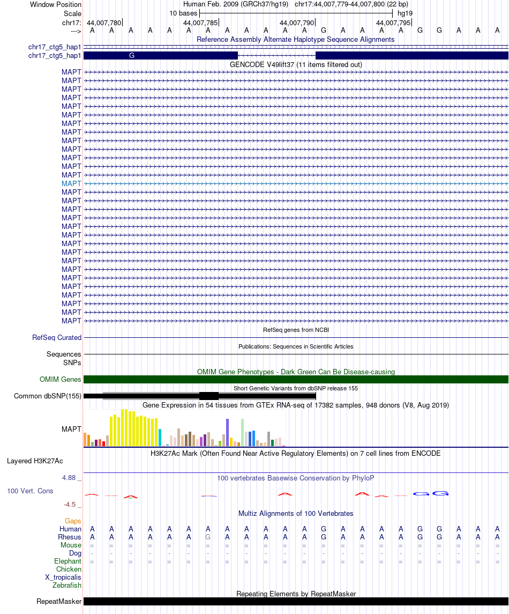Click the black RepeatMasker element bar
This screenshot has height=614, width=509.
pyautogui.click(x=296, y=602)
